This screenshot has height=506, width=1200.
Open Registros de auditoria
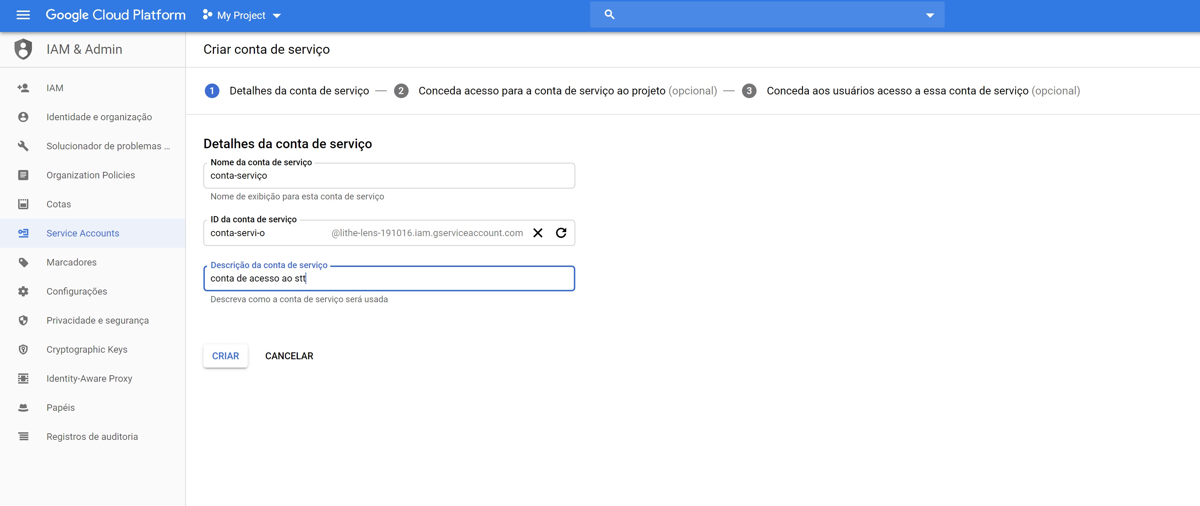pos(93,437)
